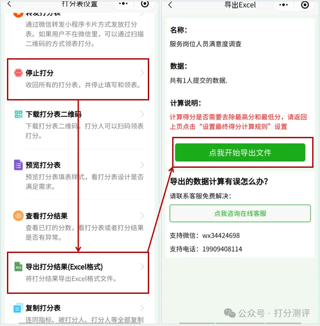Viewport: 320px width, 326px height.
Task: Click the green 点我开始导出文件 button
Action: click(x=240, y=153)
